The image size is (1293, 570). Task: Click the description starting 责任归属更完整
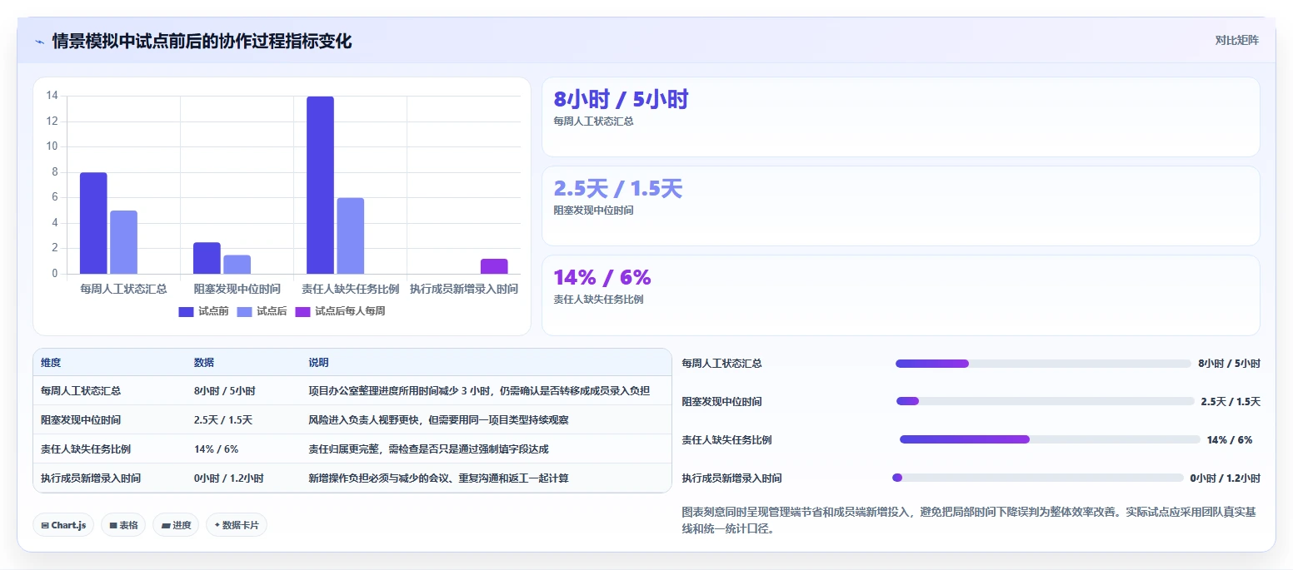click(x=428, y=449)
